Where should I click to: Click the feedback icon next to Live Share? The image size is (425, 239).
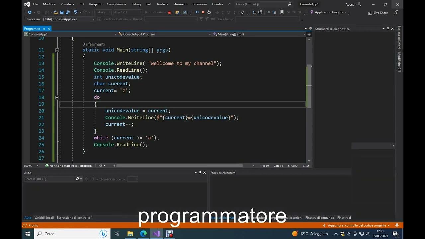click(396, 12)
